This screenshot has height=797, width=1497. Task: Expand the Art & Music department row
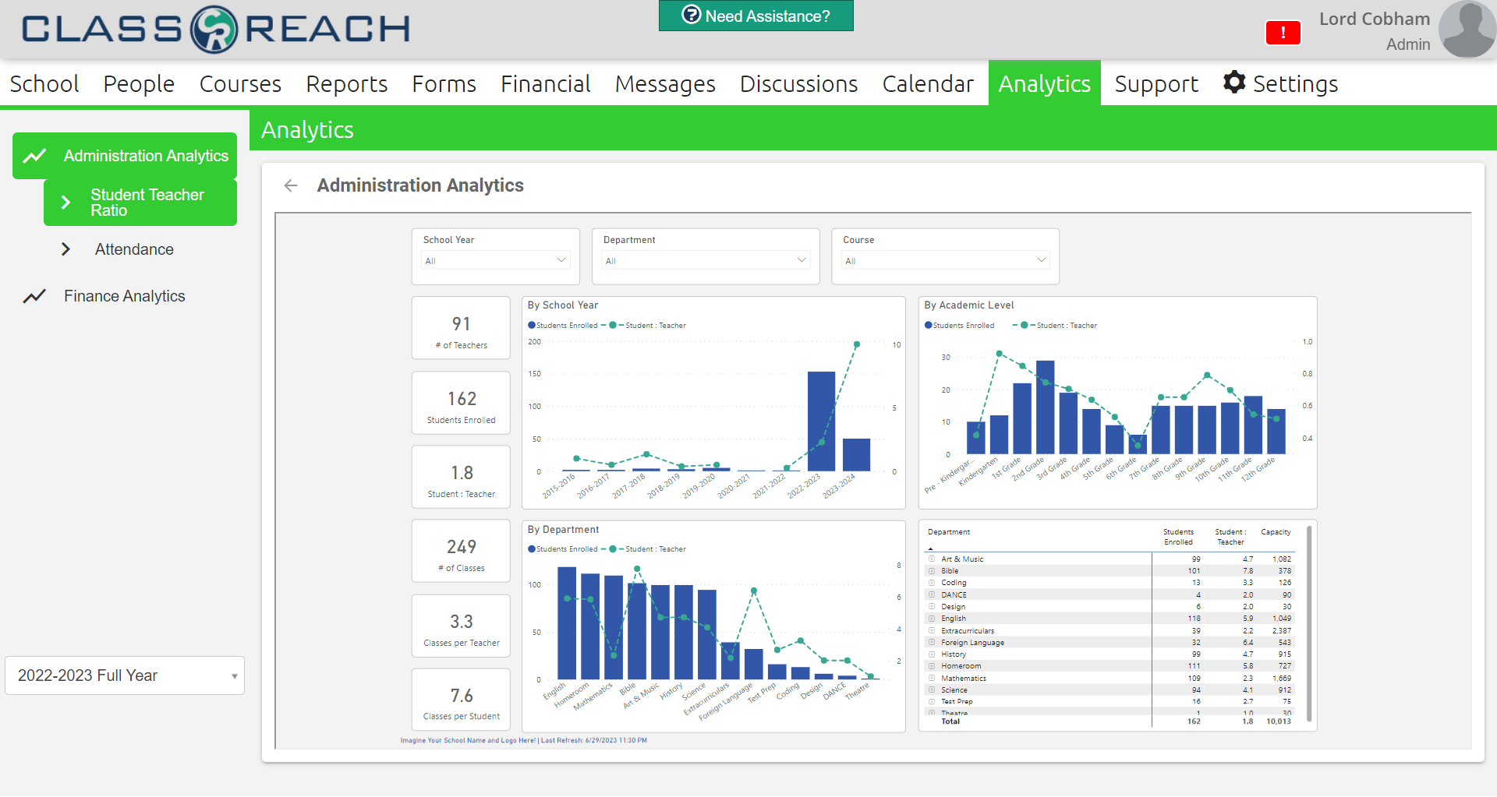[931, 559]
